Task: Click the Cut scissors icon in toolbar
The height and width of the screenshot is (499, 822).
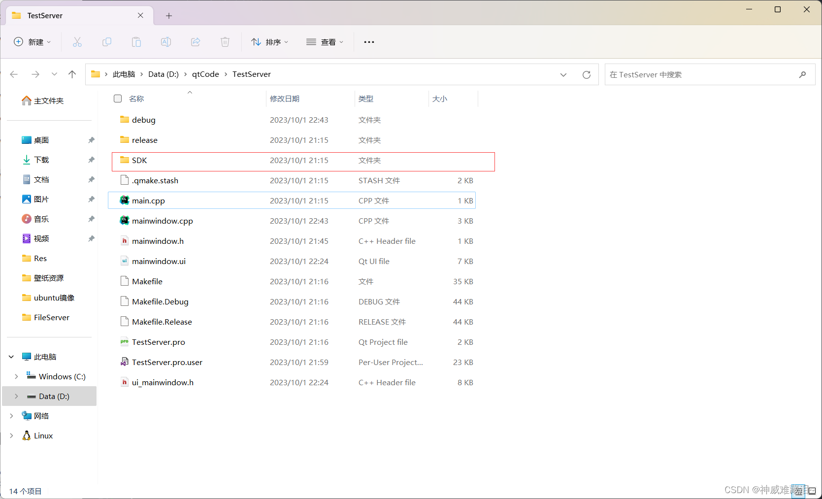Action: pyautogui.click(x=77, y=42)
